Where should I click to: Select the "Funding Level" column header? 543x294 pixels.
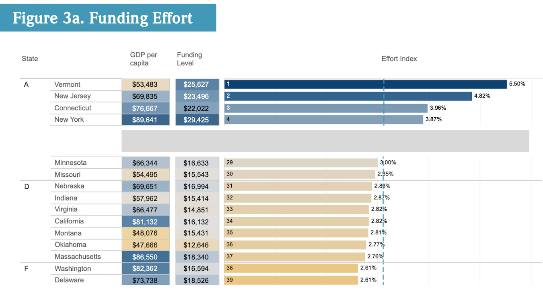click(x=189, y=59)
